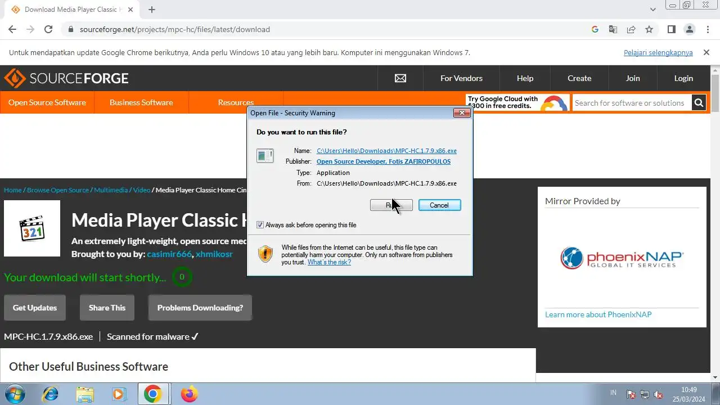Expand the tab search chevron
This screenshot has width=720, height=405.
[653, 10]
